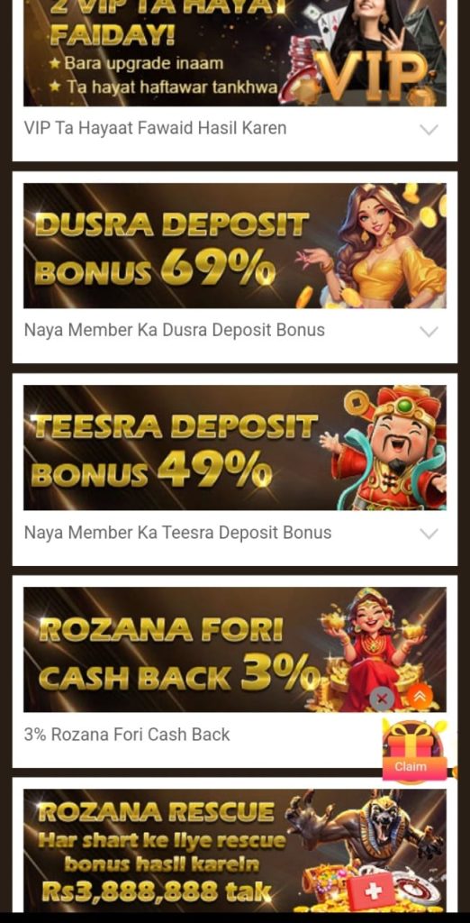Expand VIP Ta Hayaat Fawaid chevron
Screen dimensions: 470x923
(x=429, y=129)
